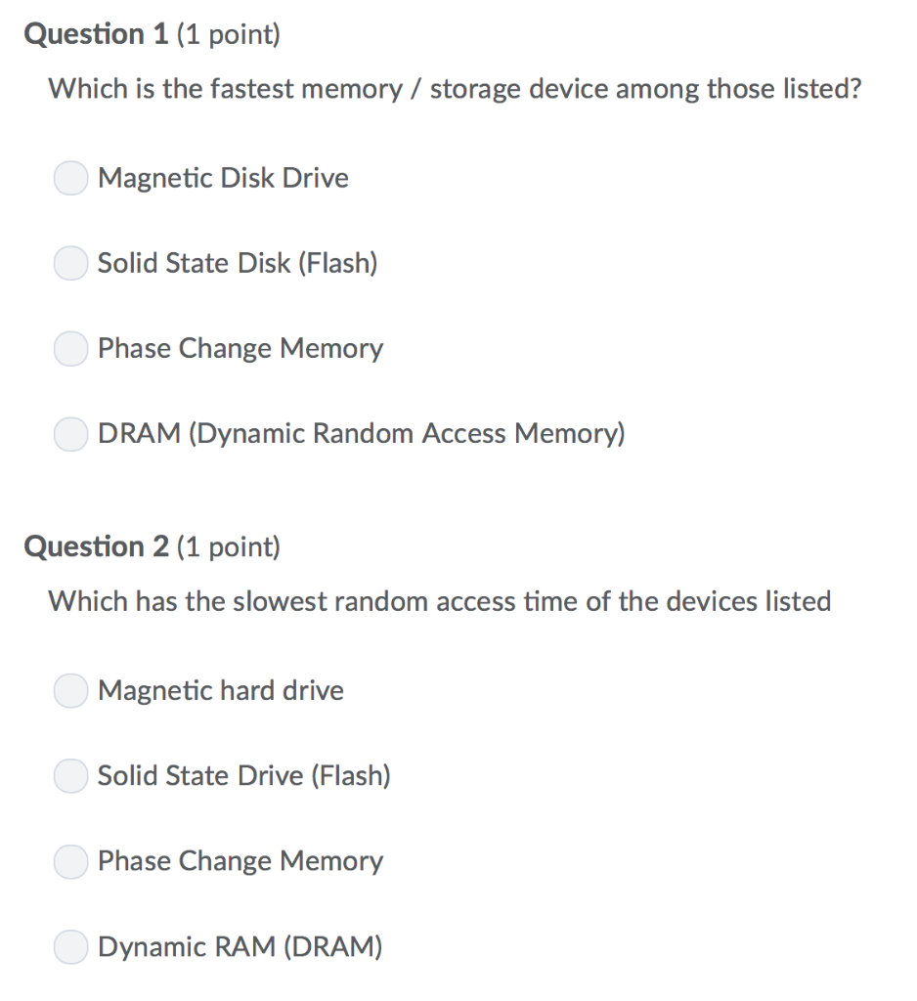Select DRAM (Dynamic Random Access Memory) answer

(70, 433)
